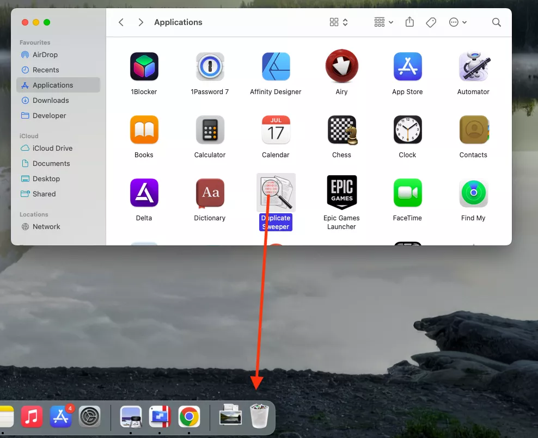Open AirDrop in the sidebar
Viewport: 538px width, 438px height.
coord(45,55)
